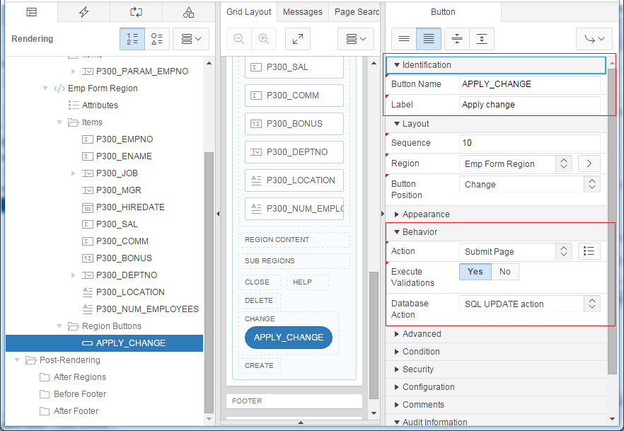Collapse left pane with splitter arrow
624x431 pixels.
[x=218, y=214]
